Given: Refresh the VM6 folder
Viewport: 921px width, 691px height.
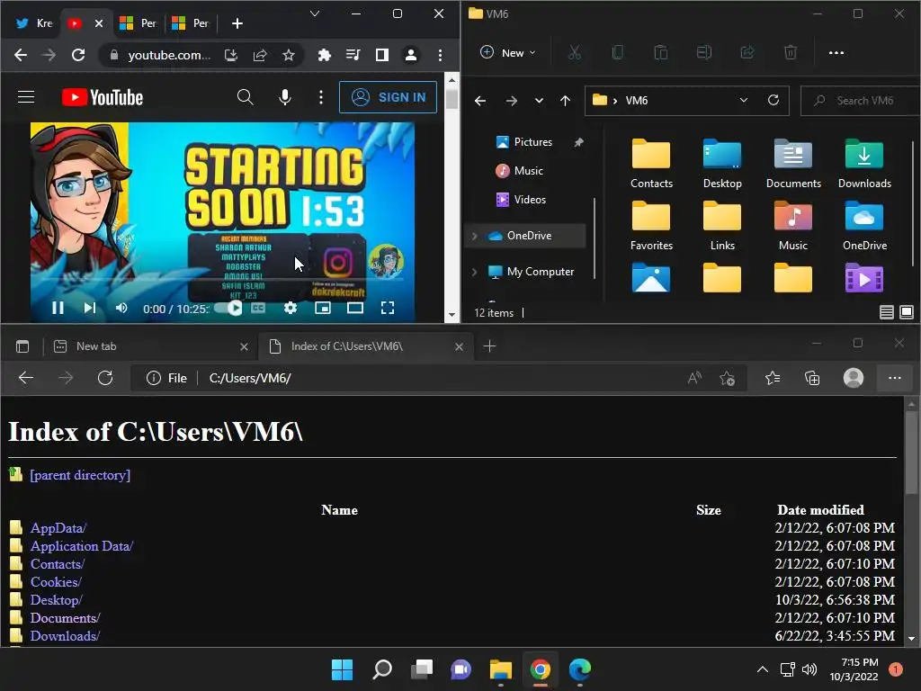Looking at the screenshot, I should pyautogui.click(x=773, y=101).
